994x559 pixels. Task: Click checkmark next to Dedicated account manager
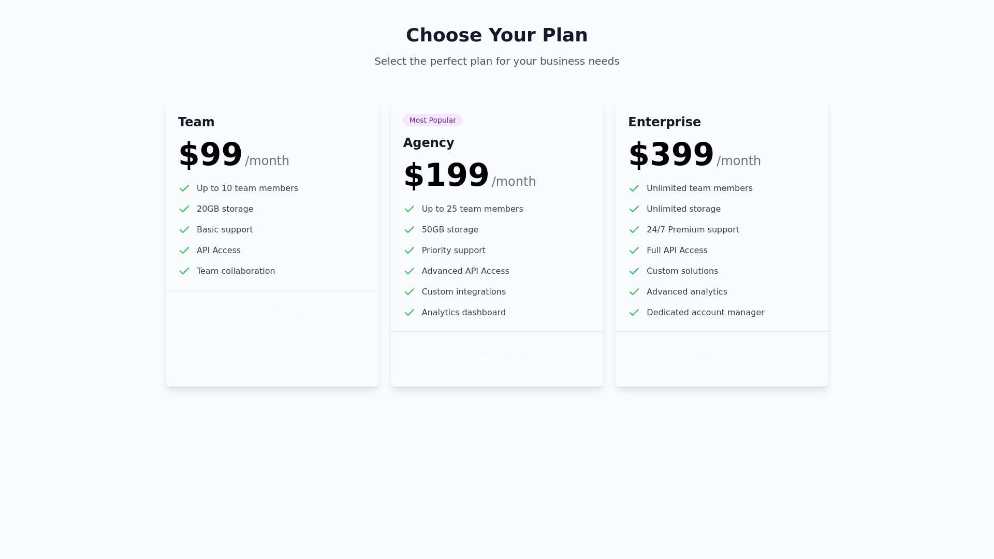click(634, 313)
